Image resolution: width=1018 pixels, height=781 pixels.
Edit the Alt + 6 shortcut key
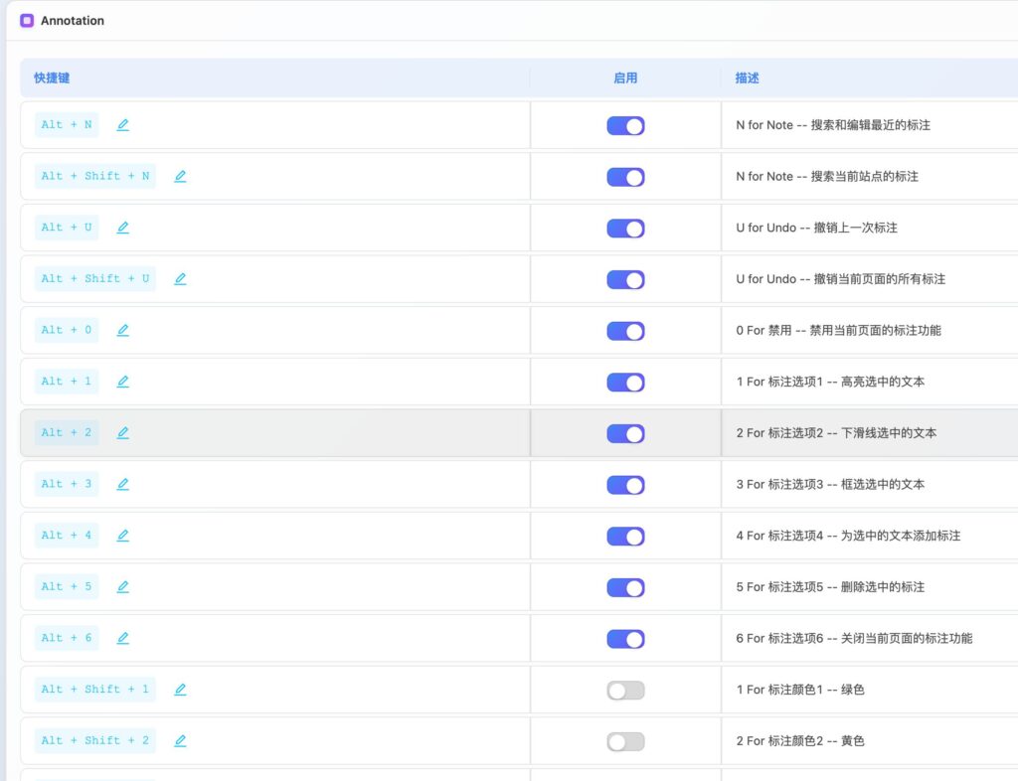(123, 638)
